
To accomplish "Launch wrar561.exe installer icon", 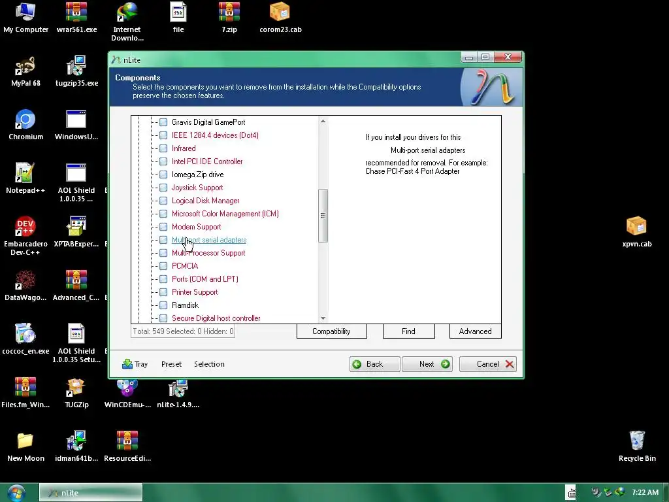I will 77,18.
